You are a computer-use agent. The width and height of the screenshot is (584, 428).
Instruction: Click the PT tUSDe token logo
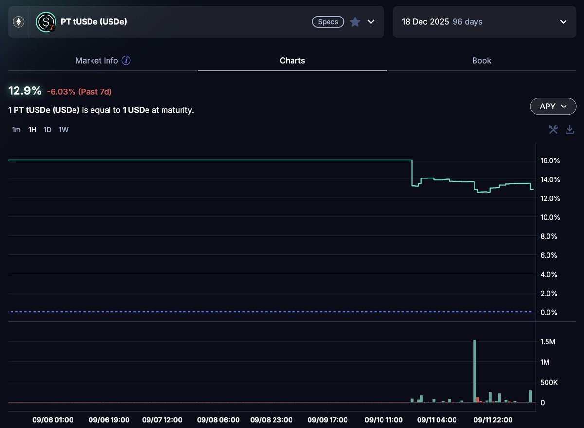pyautogui.click(x=46, y=22)
